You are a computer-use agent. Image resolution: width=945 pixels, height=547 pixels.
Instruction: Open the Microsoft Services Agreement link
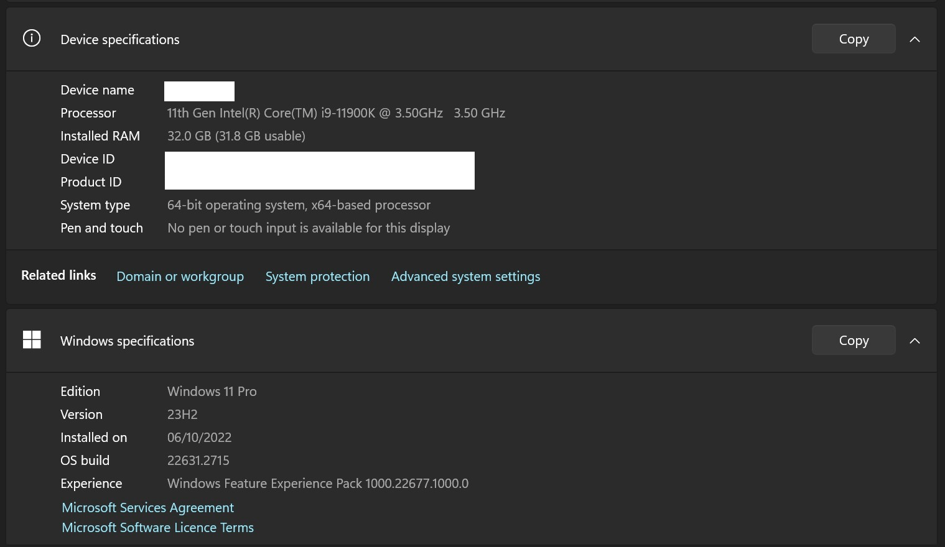click(148, 508)
